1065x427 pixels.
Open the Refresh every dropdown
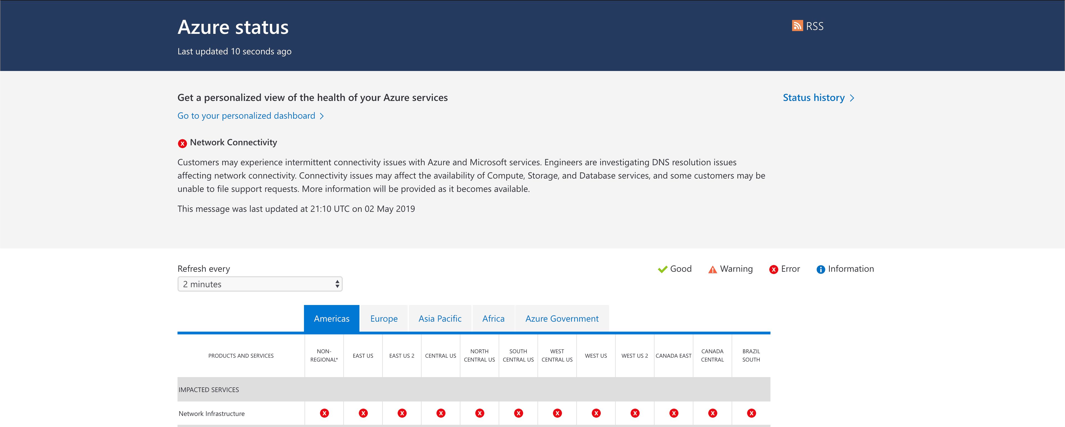point(260,284)
